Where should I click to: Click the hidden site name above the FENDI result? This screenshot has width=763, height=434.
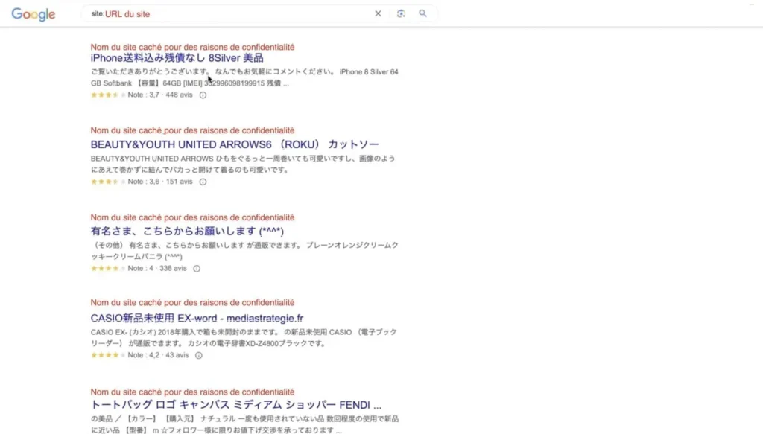click(x=193, y=392)
